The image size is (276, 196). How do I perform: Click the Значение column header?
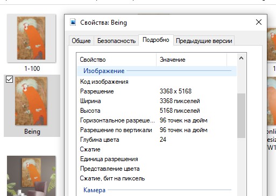click(192, 60)
